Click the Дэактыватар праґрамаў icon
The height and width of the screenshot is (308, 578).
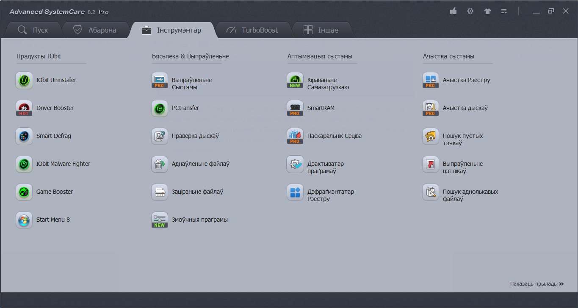click(295, 164)
